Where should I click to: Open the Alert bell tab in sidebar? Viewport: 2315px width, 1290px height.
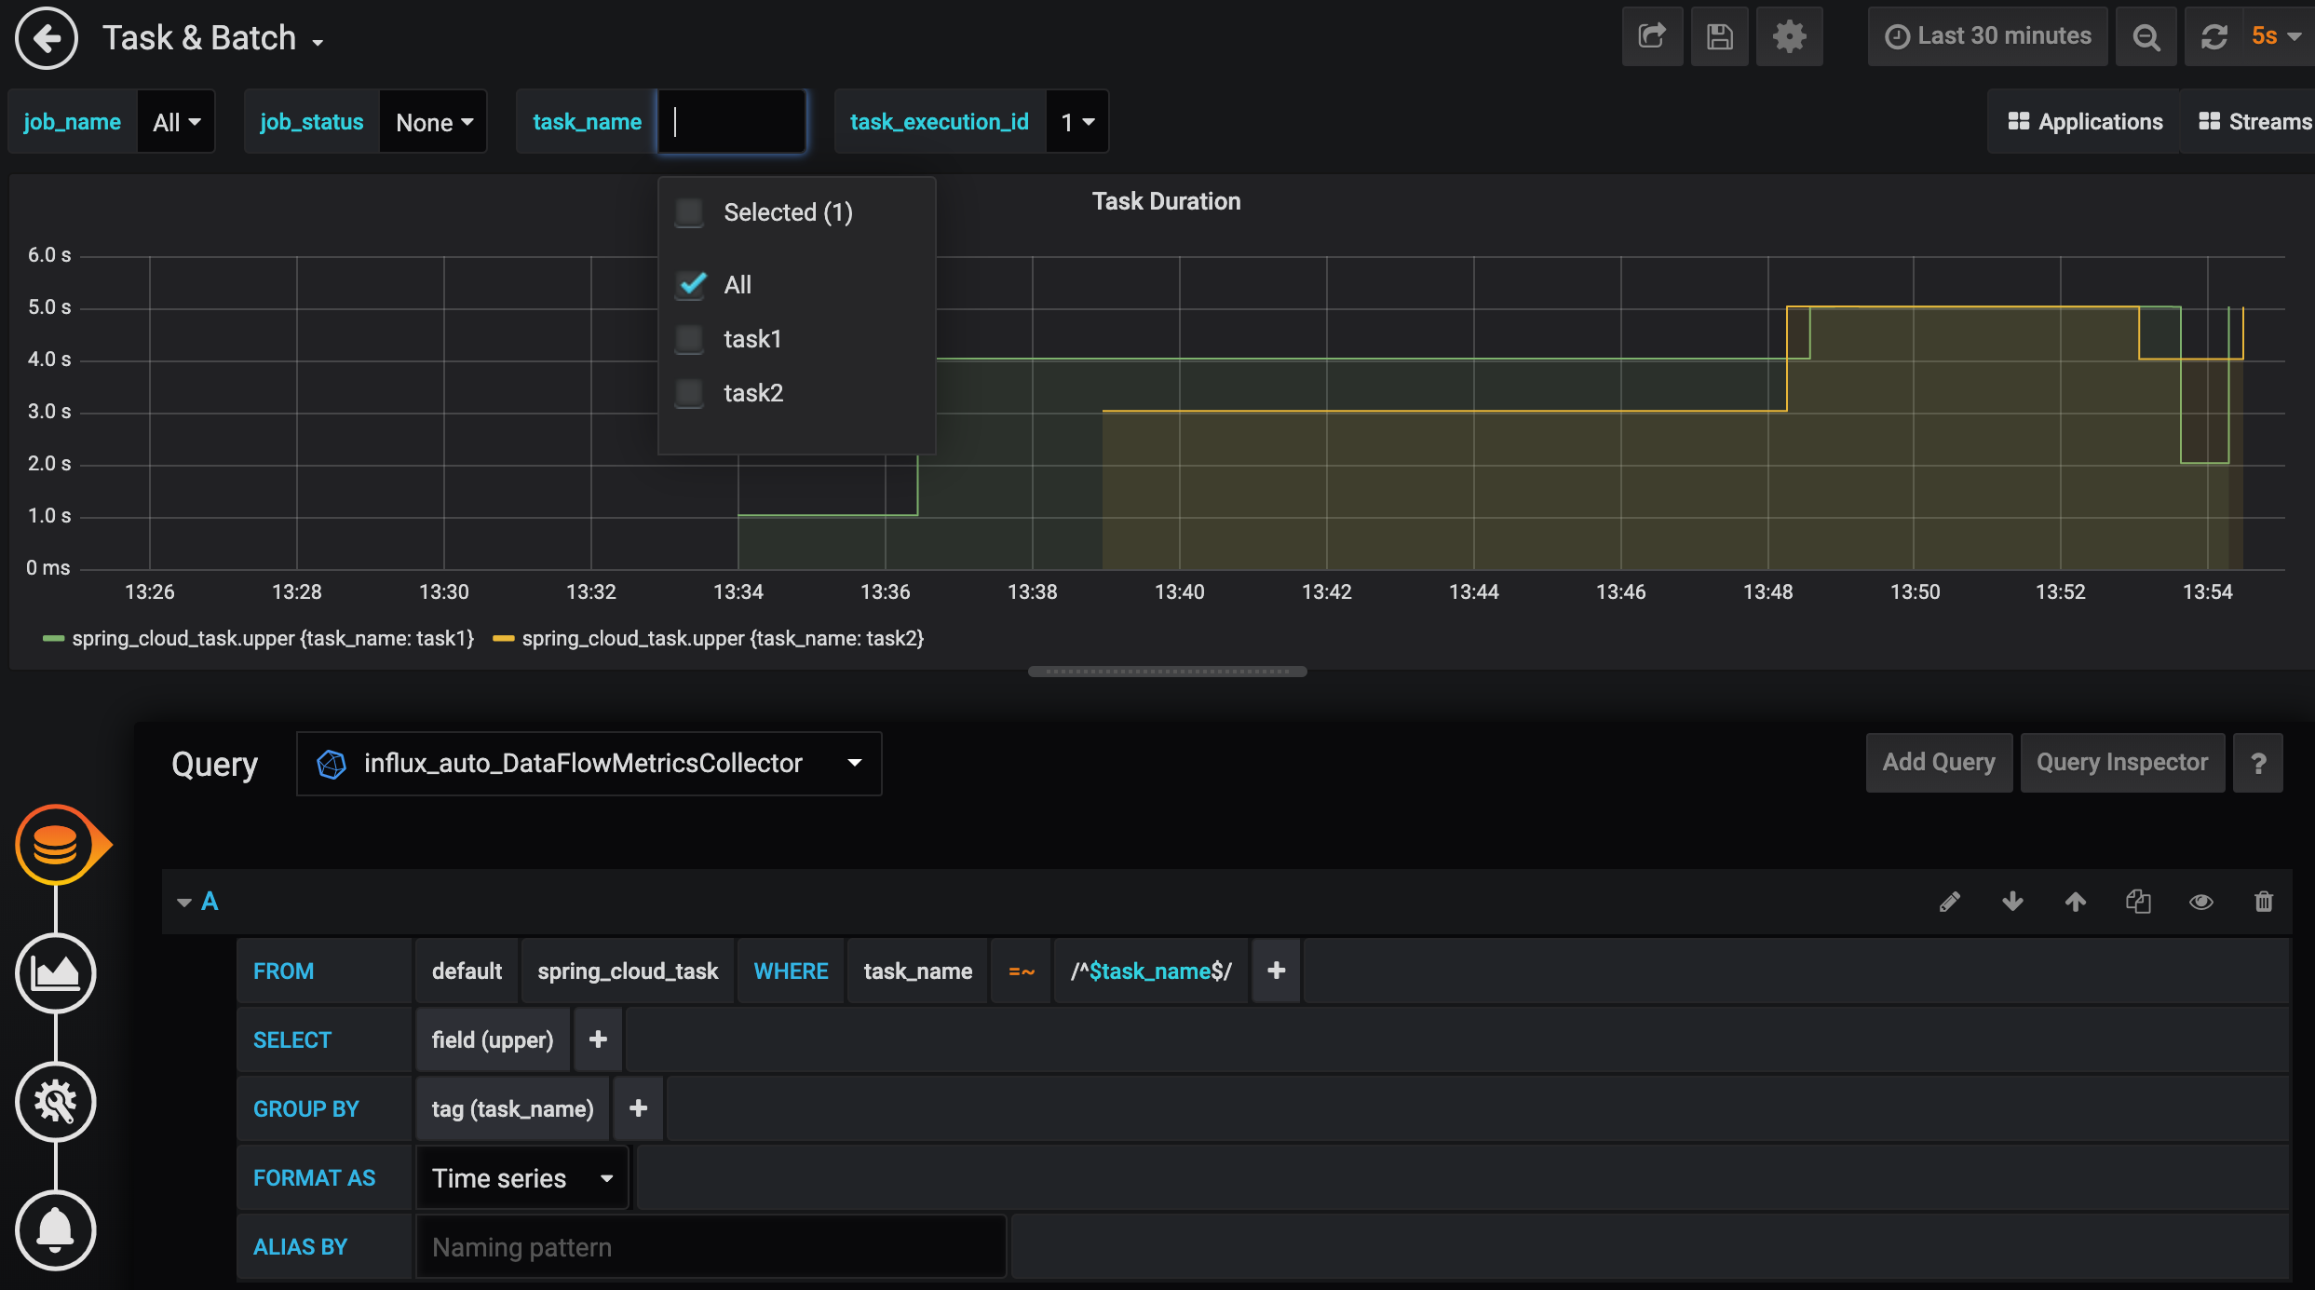tap(55, 1230)
